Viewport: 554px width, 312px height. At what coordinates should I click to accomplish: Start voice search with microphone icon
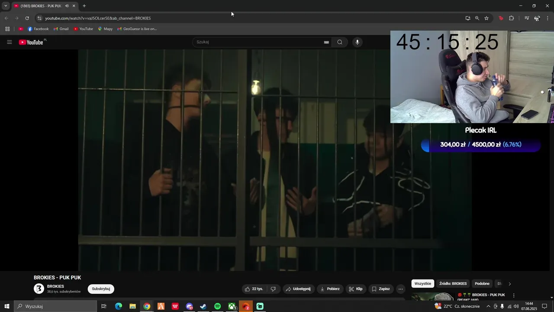[357, 42]
